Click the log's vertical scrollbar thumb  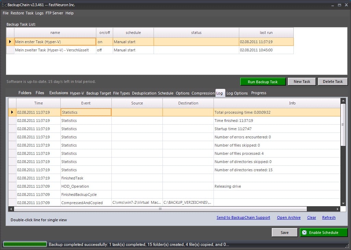click(x=343, y=125)
